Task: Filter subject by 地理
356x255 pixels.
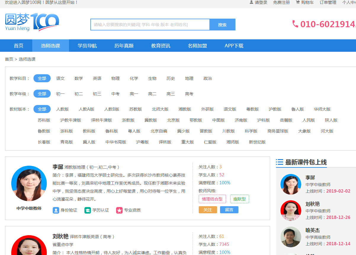Action: [x=189, y=78]
